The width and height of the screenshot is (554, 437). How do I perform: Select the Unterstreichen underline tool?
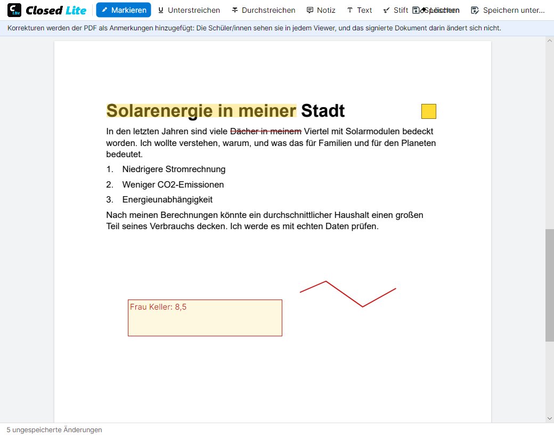click(x=189, y=10)
